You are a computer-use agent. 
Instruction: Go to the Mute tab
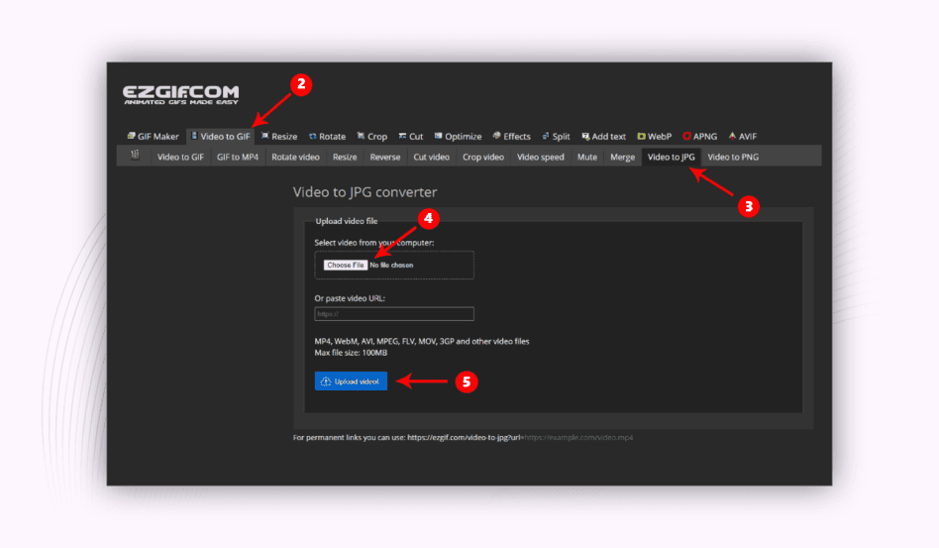[x=587, y=157]
